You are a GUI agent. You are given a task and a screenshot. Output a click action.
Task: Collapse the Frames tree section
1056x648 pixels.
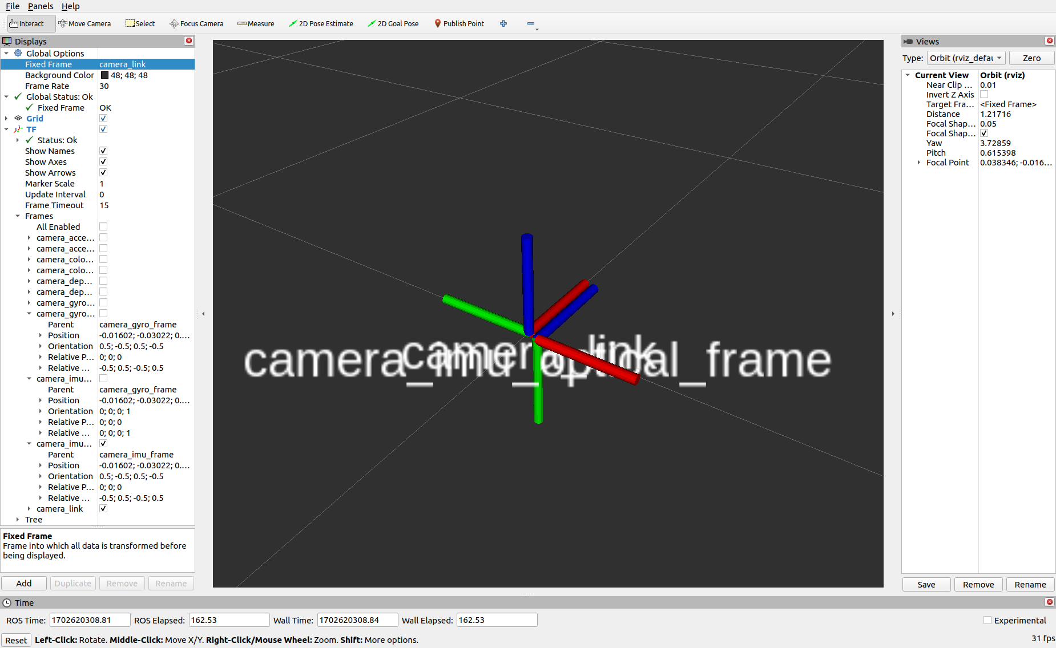click(17, 216)
